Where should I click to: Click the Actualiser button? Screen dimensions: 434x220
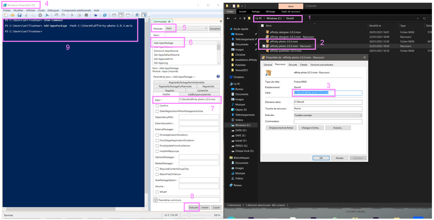(215, 29)
